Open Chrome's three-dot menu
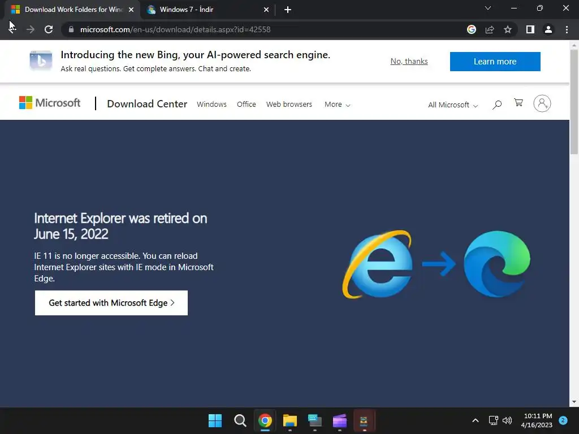This screenshot has width=579, height=434. tap(567, 29)
